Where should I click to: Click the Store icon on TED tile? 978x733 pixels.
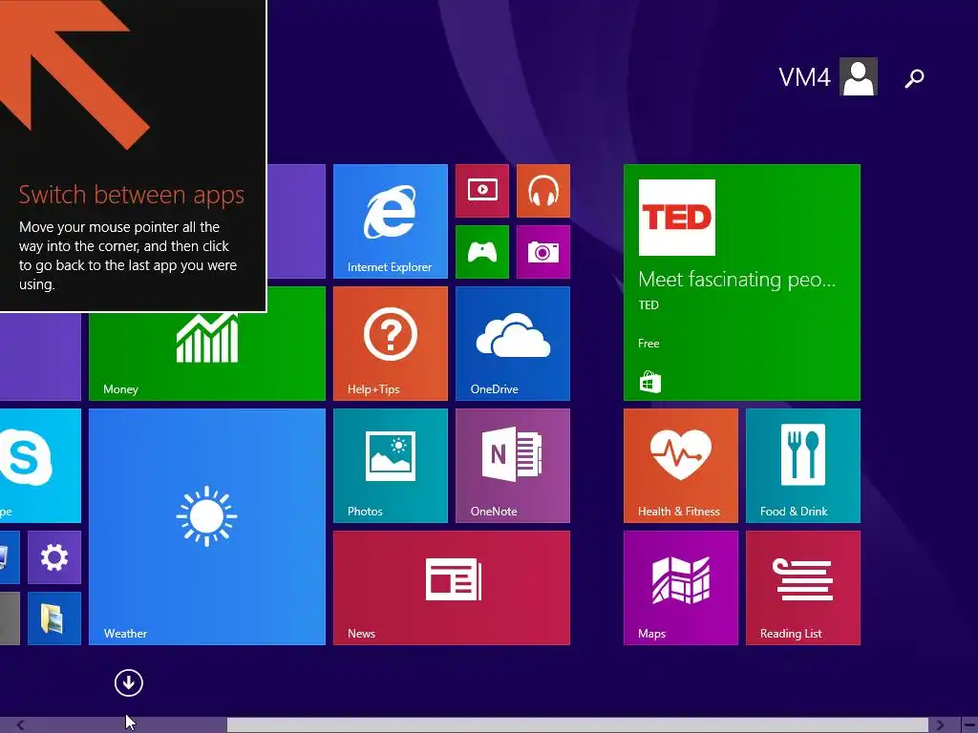tap(649, 382)
